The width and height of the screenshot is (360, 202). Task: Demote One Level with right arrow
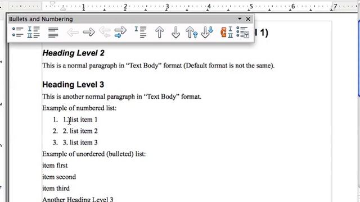89,33
